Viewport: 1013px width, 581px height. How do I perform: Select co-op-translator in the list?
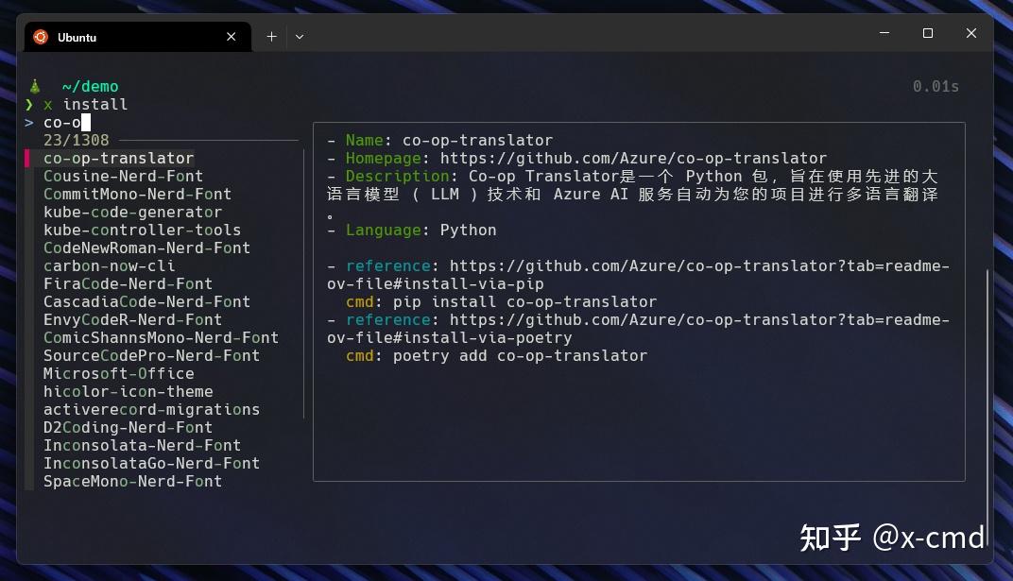point(118,158)
